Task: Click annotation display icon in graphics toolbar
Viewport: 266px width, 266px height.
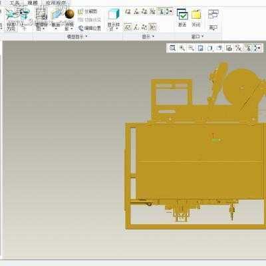Action: pos(248,48)
